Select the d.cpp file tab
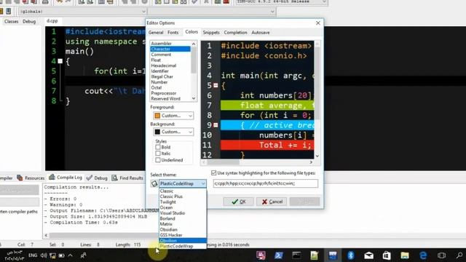This screenshot has height=262, width=466. tap(52, 21)
